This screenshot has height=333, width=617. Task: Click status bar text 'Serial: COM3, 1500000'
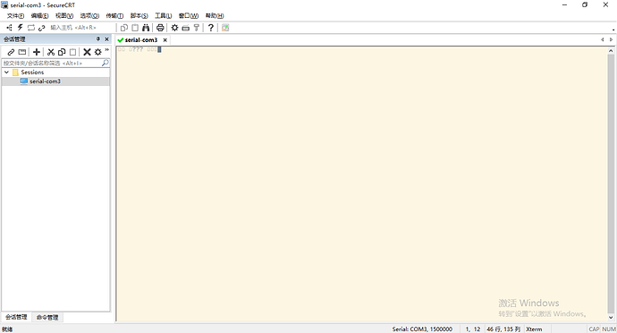click(422, 329)
